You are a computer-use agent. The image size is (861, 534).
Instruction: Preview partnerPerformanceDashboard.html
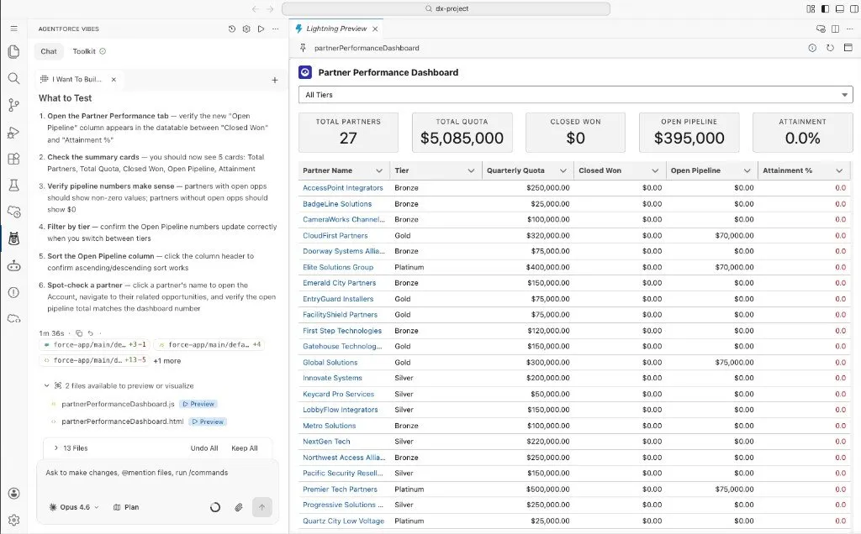click(x=208, y=421)
